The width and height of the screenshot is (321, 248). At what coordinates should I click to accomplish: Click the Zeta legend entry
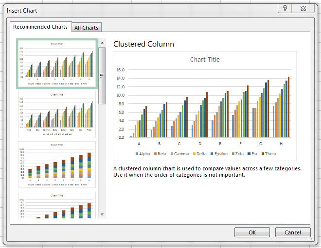pyautogui.click(x=238, y=154)
